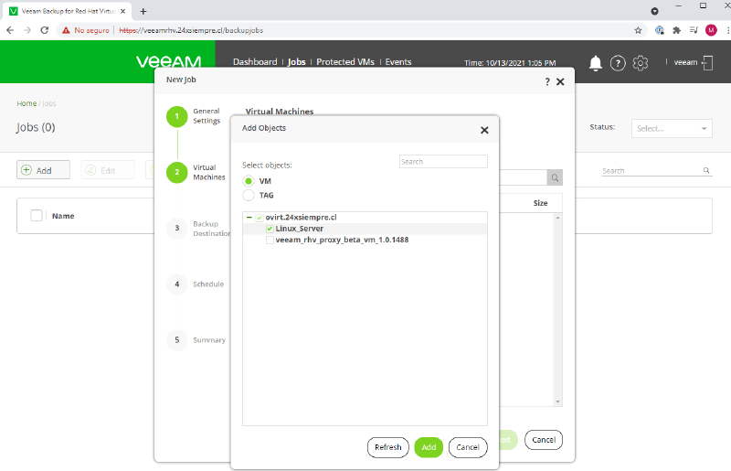
Task: Select the veeam_rhv_proxy_beta_vm_1.0.1488 row
Action: coord(365,240)
